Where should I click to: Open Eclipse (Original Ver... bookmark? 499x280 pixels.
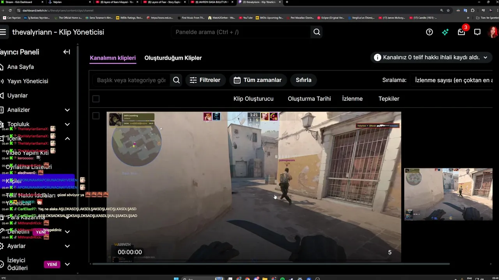[331, 17]
